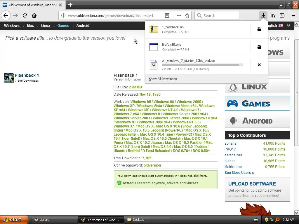Click See More Users link

tap(239, 173)
